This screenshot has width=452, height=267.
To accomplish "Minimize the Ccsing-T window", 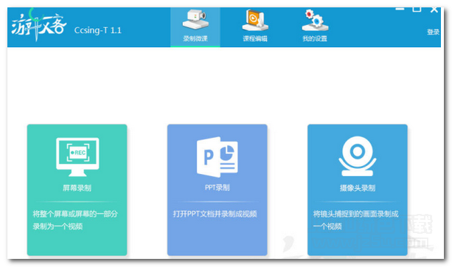I will (400, 9).
